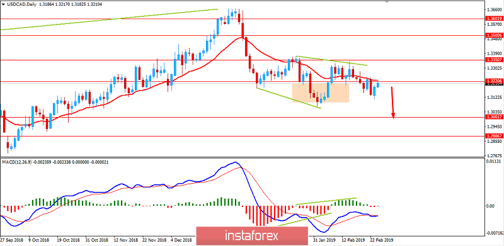Select the USDCAD,Daily chart title text
This screenshot has width=504, height=246.
click(x=21, y=4)
